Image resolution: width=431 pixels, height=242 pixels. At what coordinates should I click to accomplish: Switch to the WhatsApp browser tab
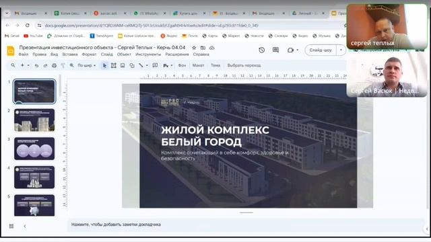coord(150,13)
